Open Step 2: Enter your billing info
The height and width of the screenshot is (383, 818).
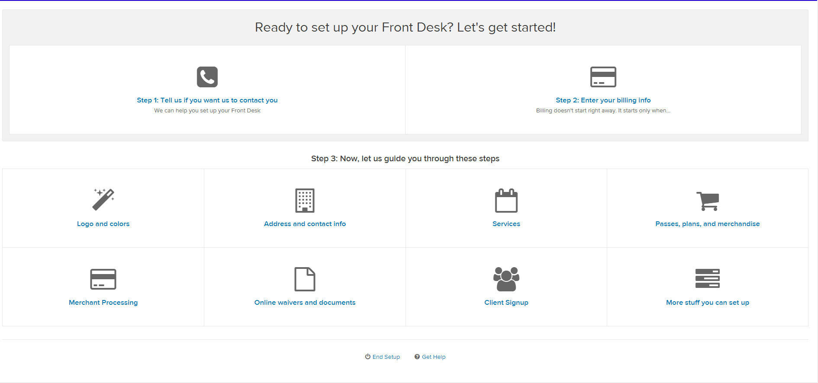(x=603, y=100)
